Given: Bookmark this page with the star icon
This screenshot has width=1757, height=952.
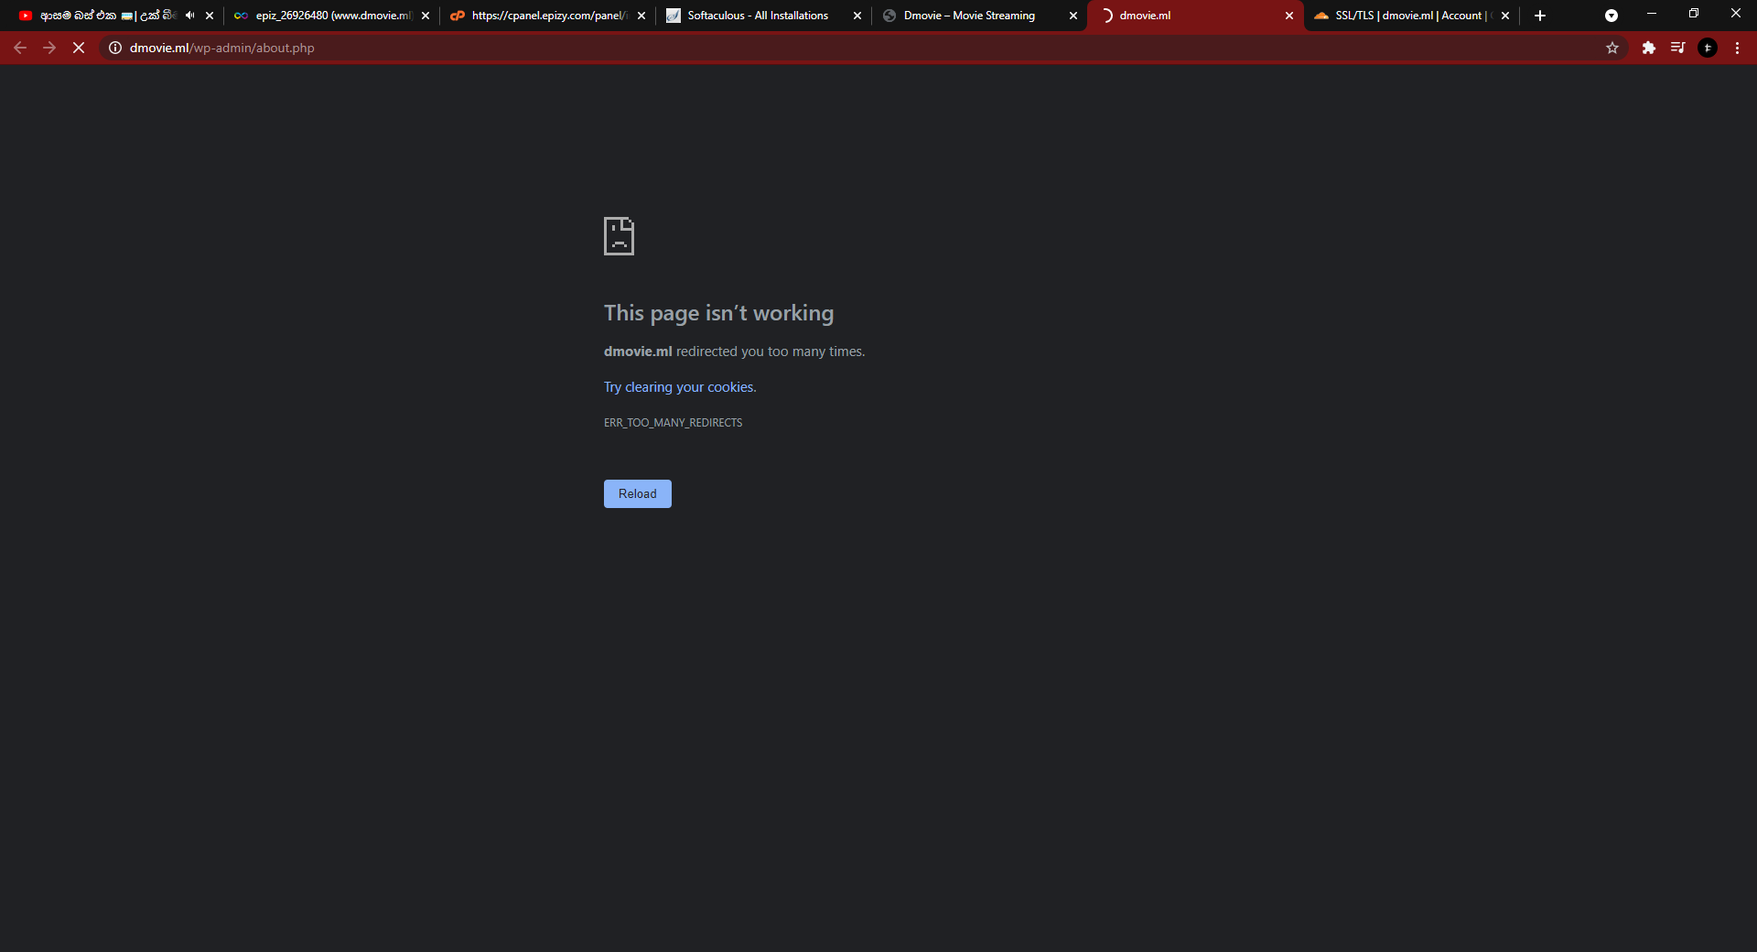Looking at the screenshot, I should (x=1612, y=48).
